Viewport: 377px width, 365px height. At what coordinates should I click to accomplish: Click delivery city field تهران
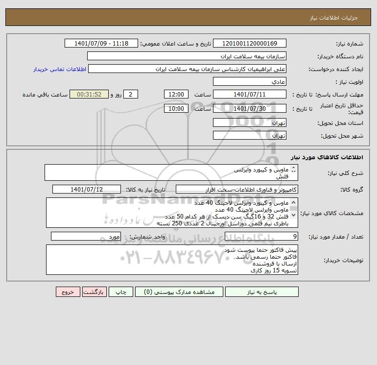(x=250, y=135)
